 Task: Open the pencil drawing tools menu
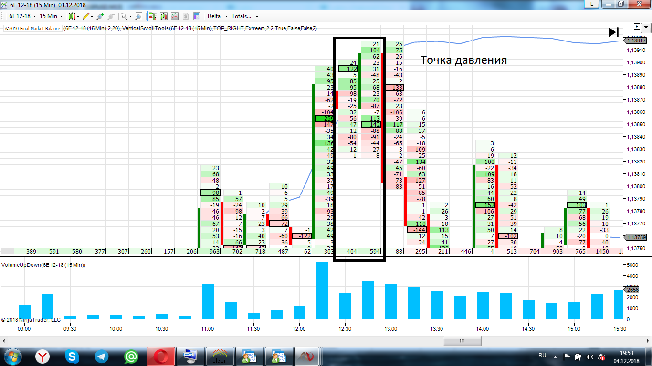coord(88,16)
